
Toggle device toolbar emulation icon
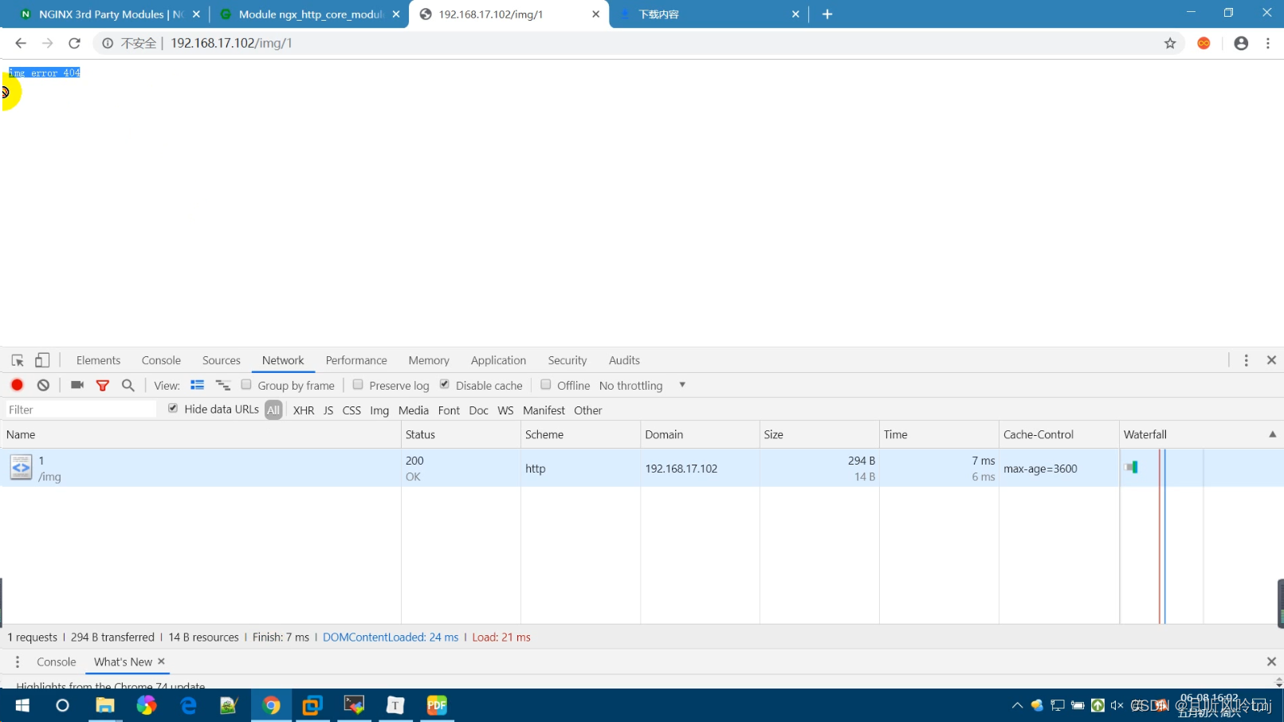[x=42, y=360]
